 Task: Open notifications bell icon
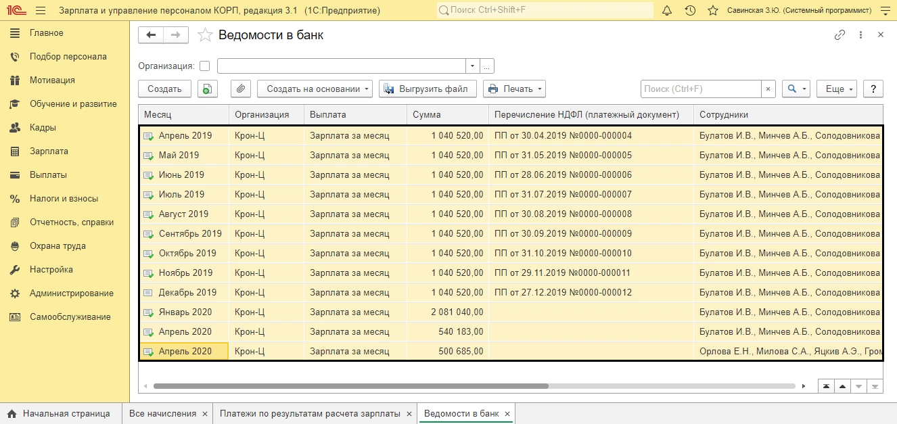[667, 10]
